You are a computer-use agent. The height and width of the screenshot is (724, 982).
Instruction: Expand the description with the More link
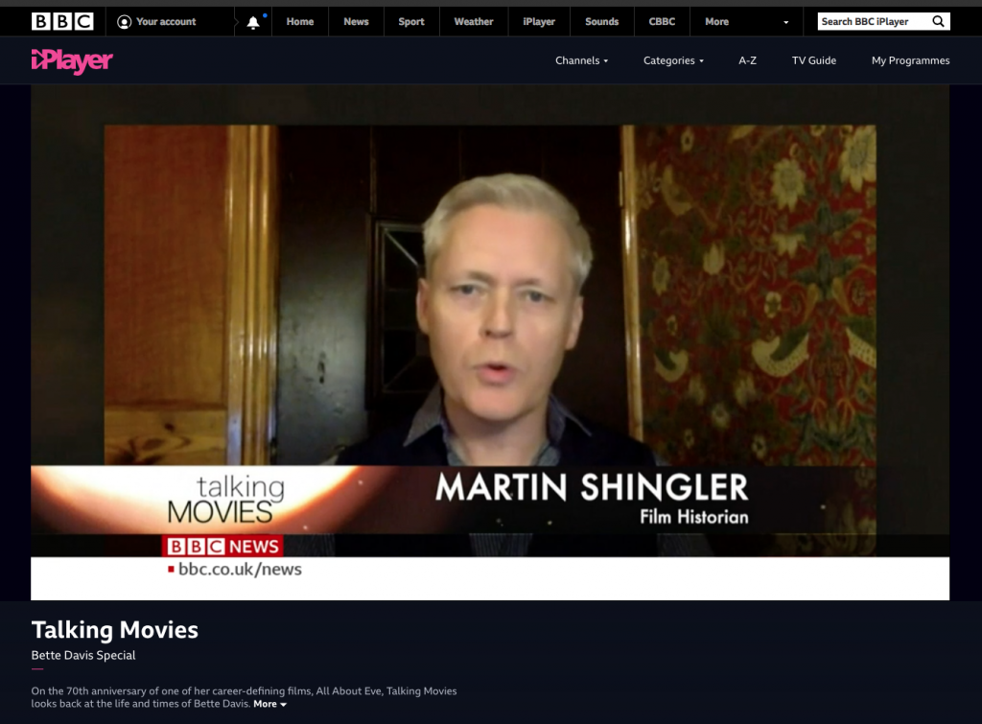pos(269,704)
